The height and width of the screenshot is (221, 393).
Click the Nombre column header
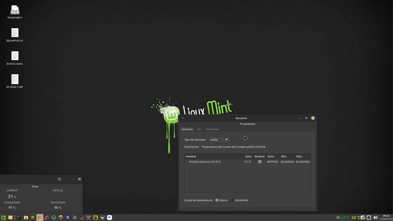click(x=191, y=156)
